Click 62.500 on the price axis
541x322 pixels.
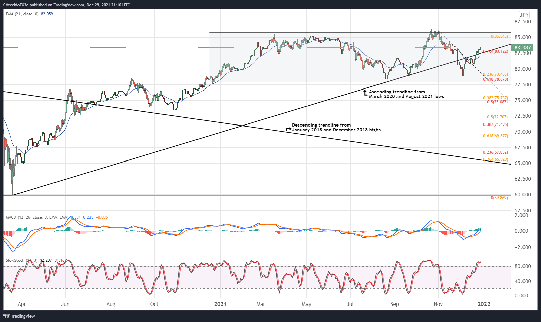[x=522, y=179]
